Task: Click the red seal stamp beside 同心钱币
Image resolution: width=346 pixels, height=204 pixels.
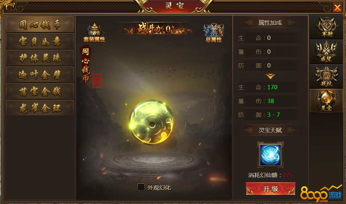Action: point(97,81)
